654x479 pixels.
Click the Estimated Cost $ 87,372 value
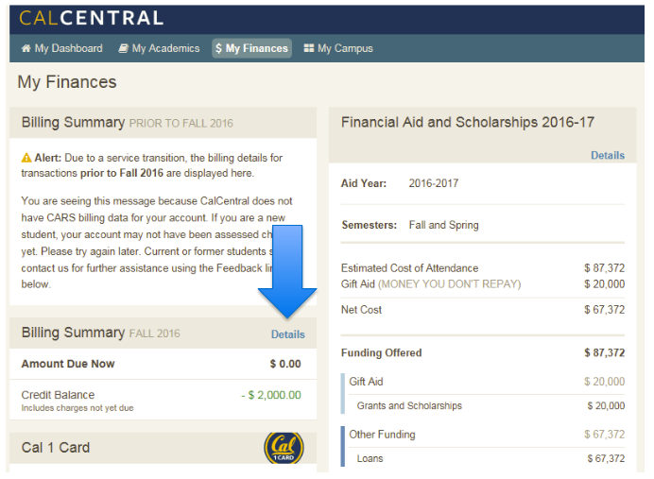pyautogui.click(x=604, y=268)
